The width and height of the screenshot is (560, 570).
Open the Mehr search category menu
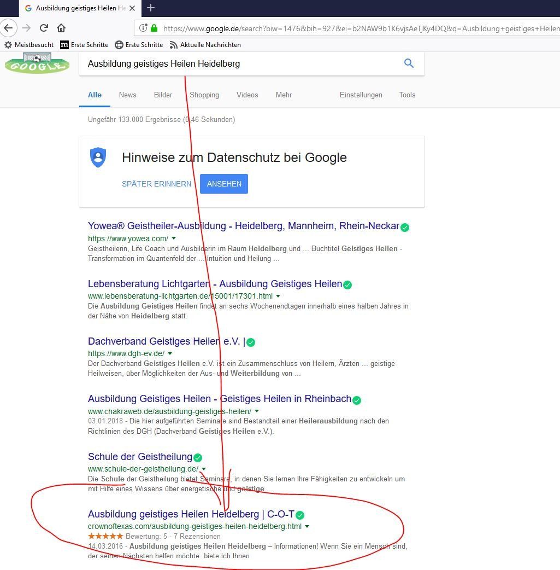(x=284, y=95)
